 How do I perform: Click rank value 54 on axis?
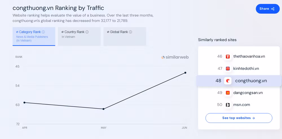[17, 86]
